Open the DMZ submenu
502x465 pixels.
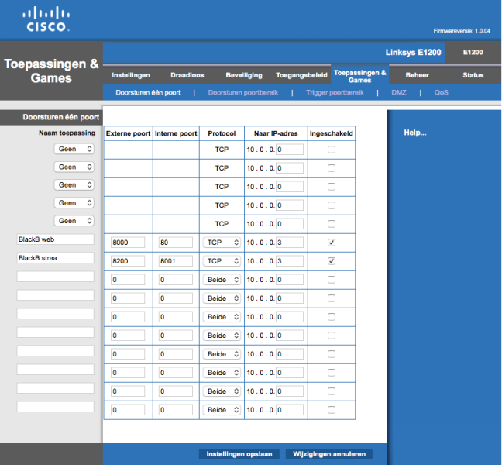coord(399,92)
